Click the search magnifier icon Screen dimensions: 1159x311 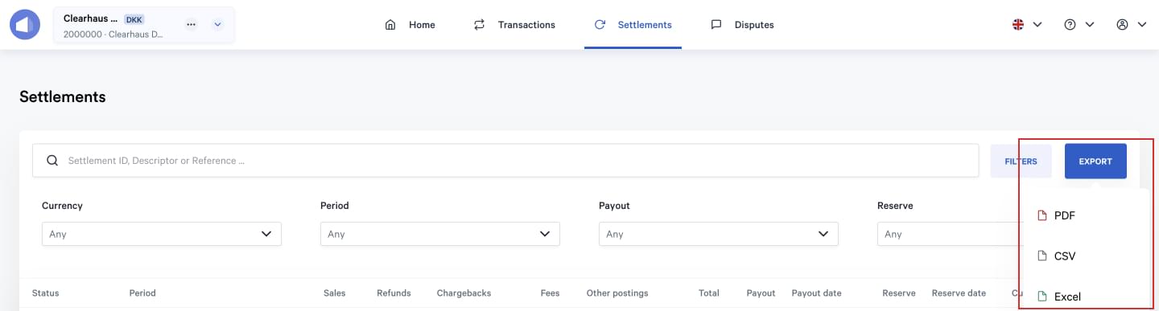52,161
